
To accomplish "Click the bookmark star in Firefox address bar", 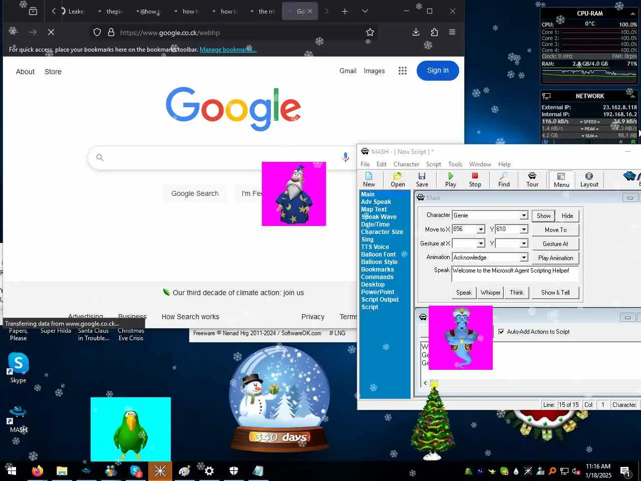I will (x=370, y=32).
